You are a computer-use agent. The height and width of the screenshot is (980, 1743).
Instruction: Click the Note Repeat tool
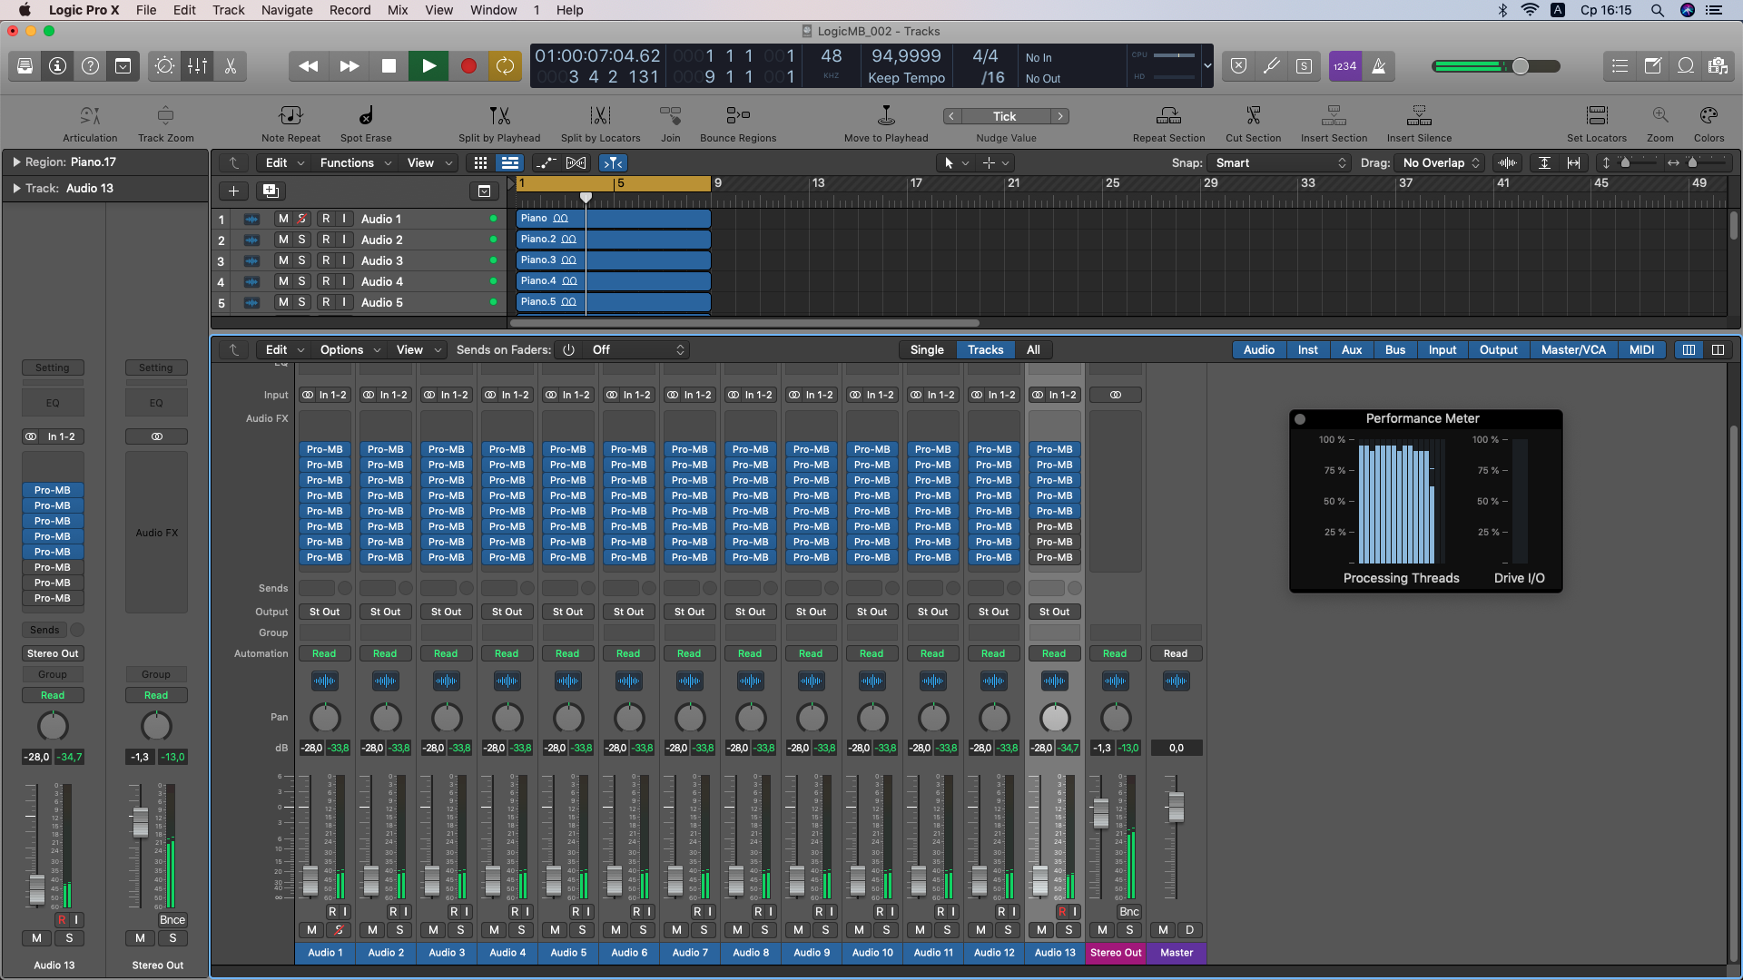pos(290,123)
